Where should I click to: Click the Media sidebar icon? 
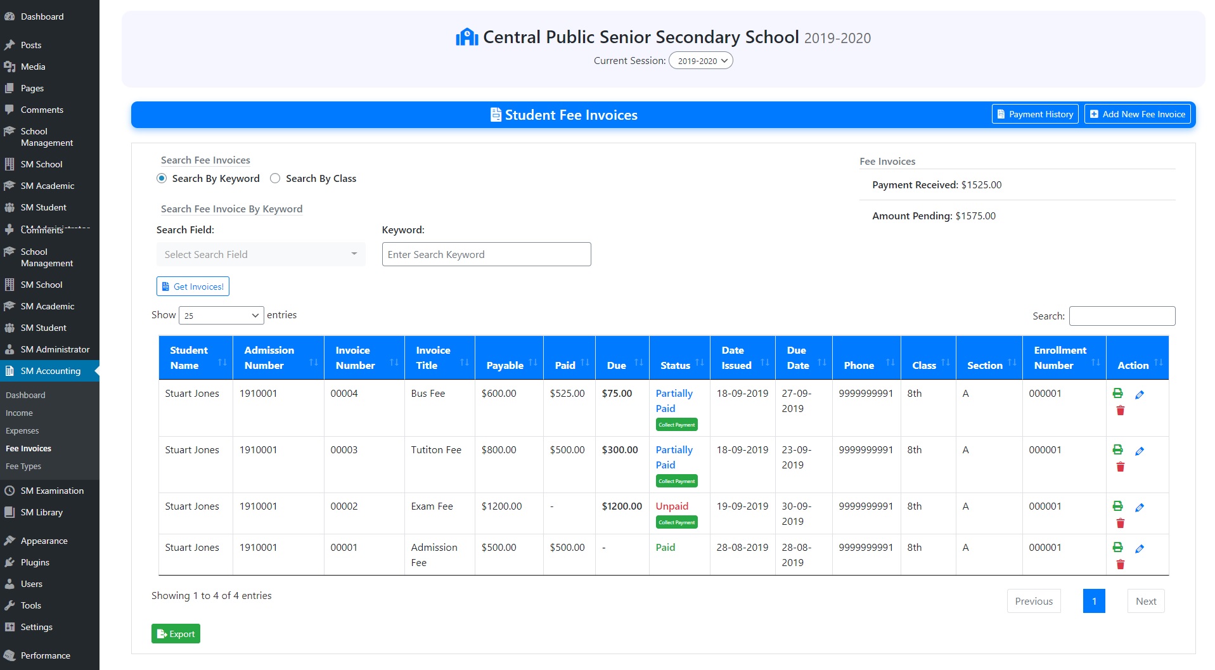pos(10,67)
